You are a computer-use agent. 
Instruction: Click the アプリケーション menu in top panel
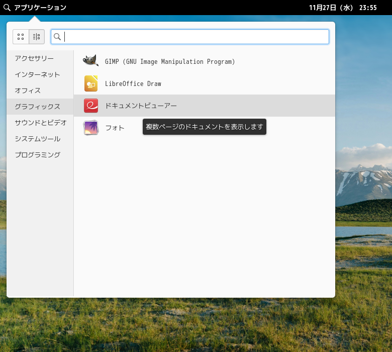40,8
